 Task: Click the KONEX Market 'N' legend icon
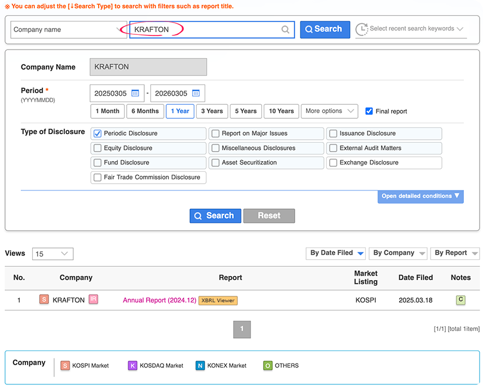(200, 366)
